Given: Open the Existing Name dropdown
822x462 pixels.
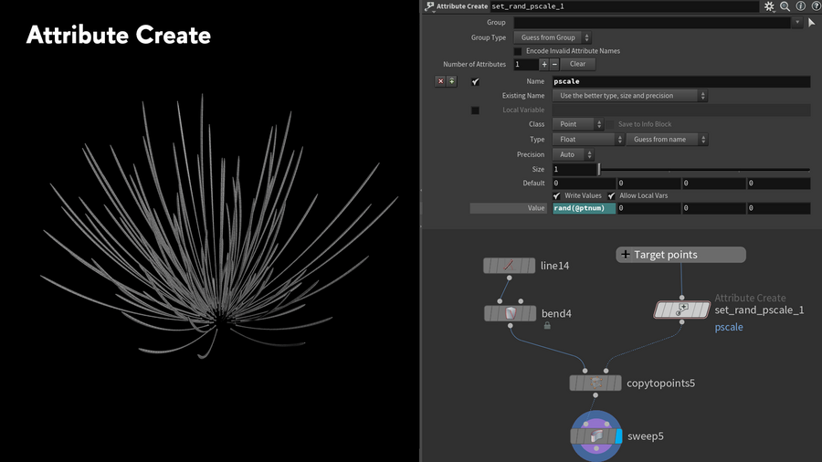Looking at the screenshot, I should click(630, 96).
